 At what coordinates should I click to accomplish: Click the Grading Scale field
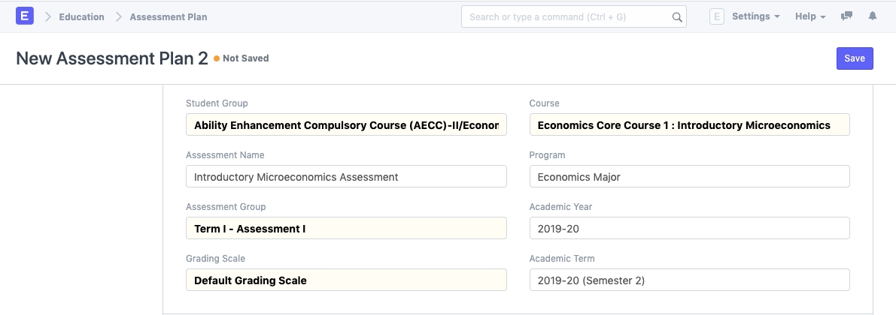coord(346,280)
